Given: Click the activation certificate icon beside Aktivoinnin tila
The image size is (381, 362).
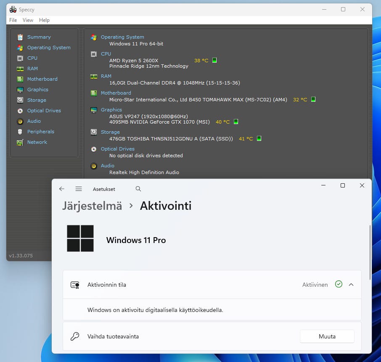Looking at the screenshot, I should click(75, 285).
